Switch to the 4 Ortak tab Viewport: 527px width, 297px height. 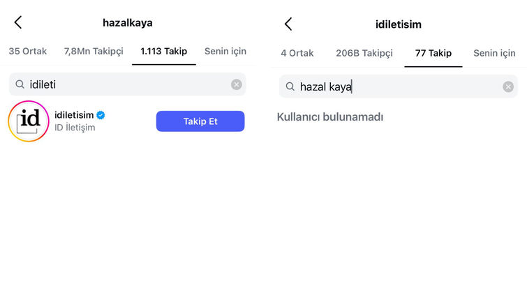click(297, 54)
